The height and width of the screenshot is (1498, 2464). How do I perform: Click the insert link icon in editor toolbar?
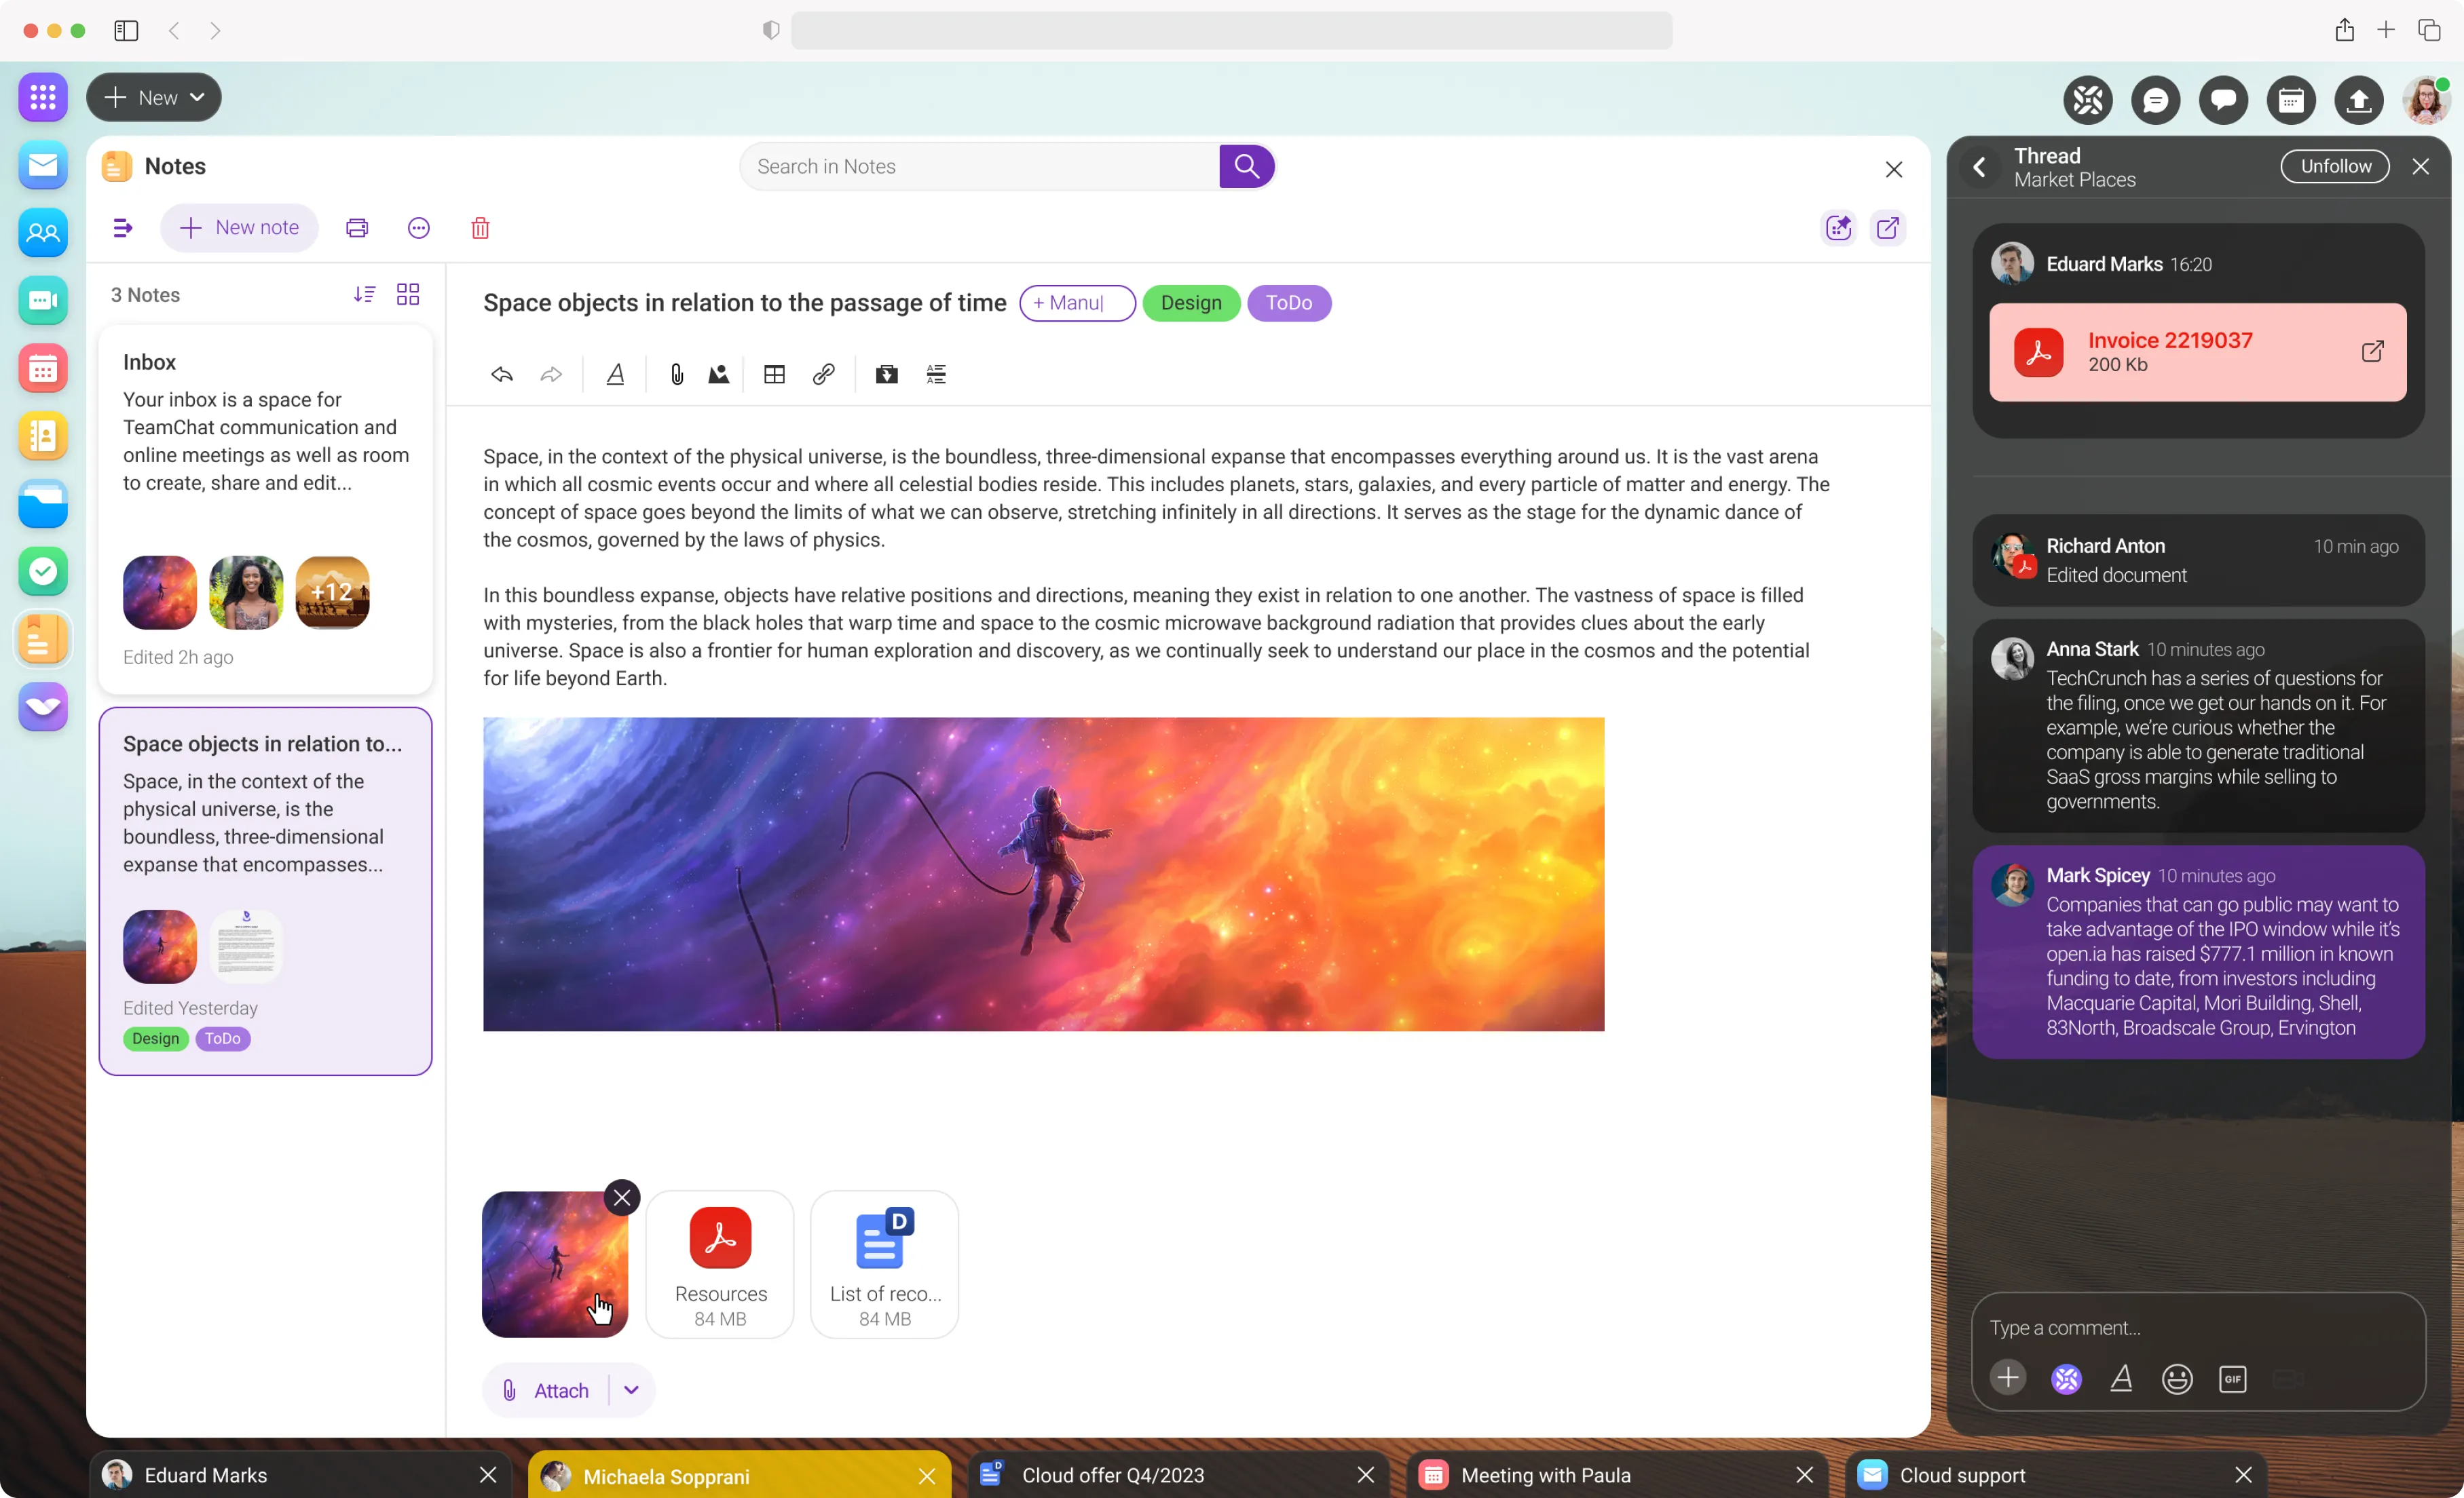pyautogui.click(x=823, y=374)
